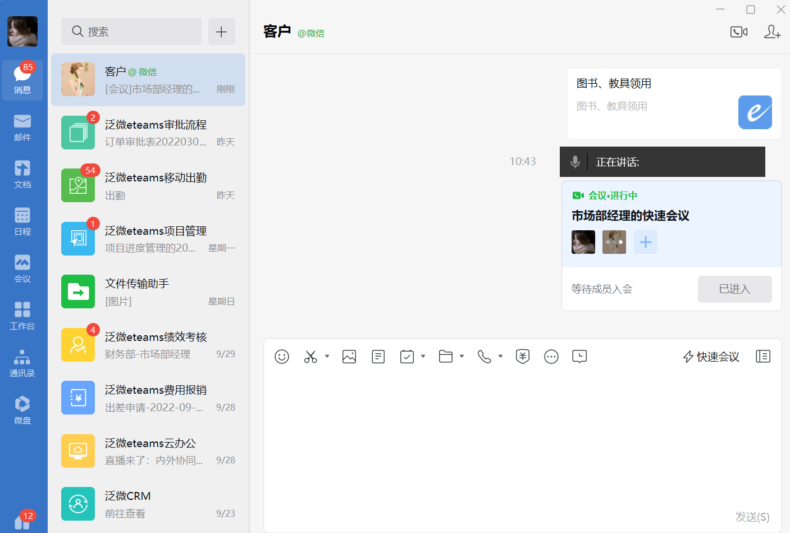Click the more options ellipsis icon

click(551, 357)
